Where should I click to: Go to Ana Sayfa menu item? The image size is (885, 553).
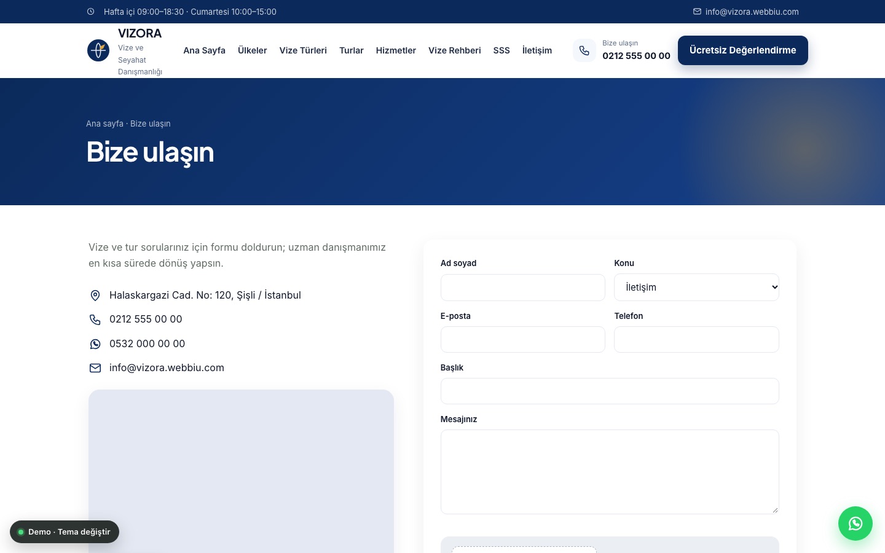204,50
